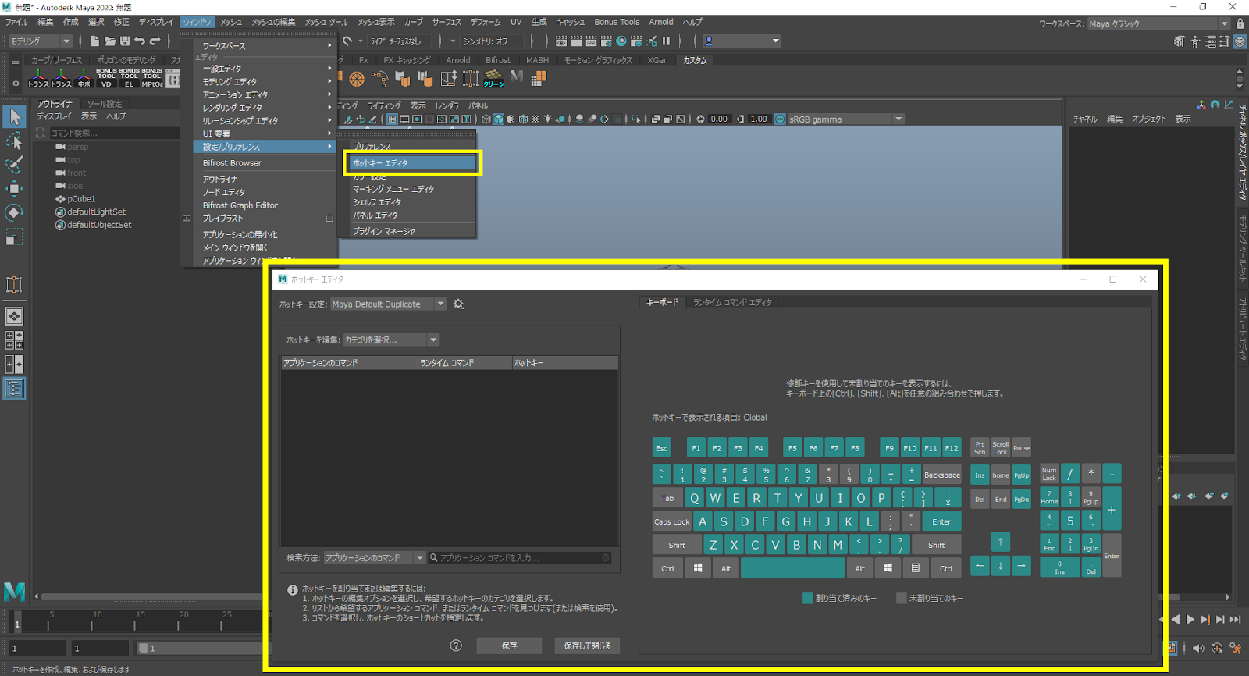
Task: Click the Redo arrow icon
Action: 155,41
